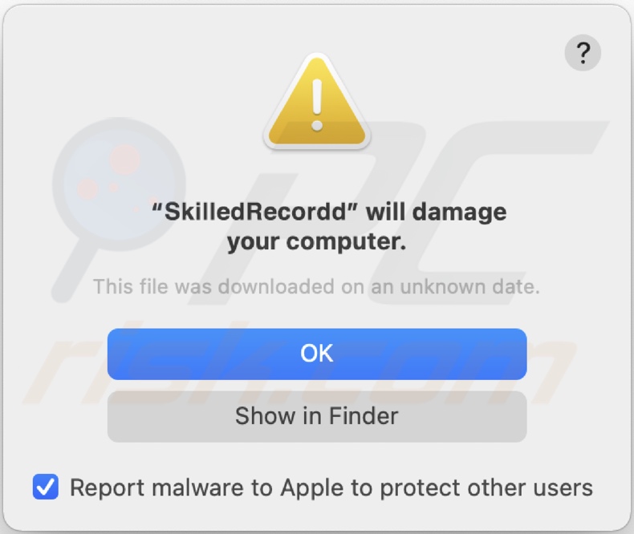This screenshot has height=534, width=634.
Task: Uncheck the Report malware to Apple checkbox
Action: [46, 487]
